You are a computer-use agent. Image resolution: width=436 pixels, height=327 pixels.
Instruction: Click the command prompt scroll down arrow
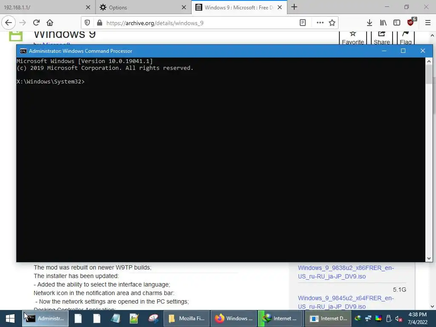coord(429,258)
